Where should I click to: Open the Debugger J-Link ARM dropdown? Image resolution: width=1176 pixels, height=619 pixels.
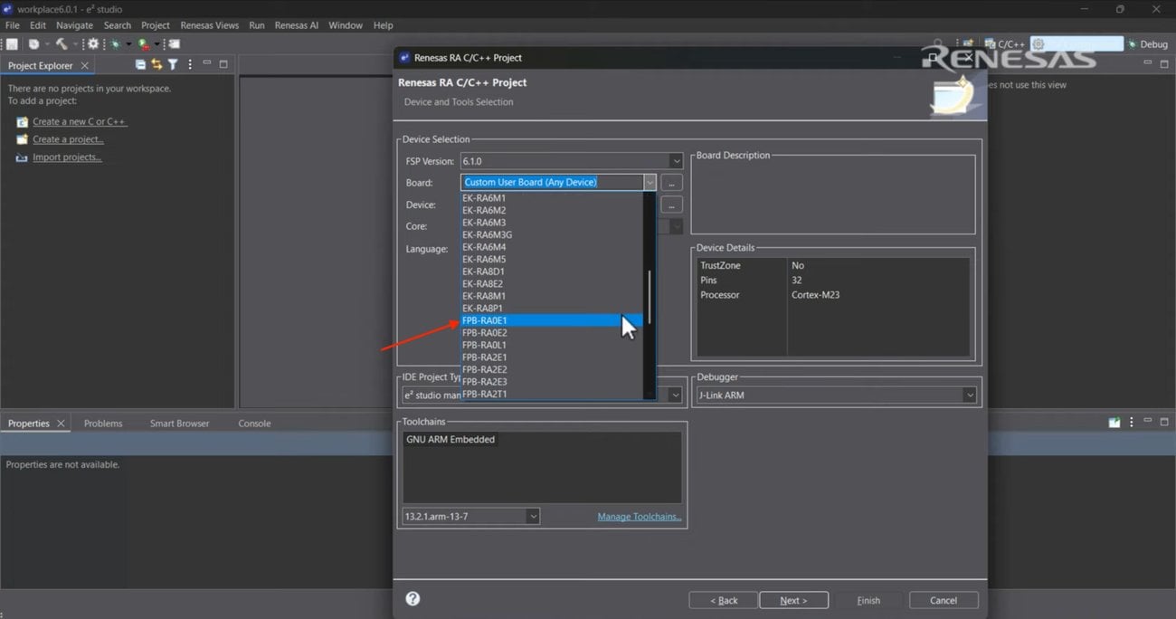click(970, 395)
